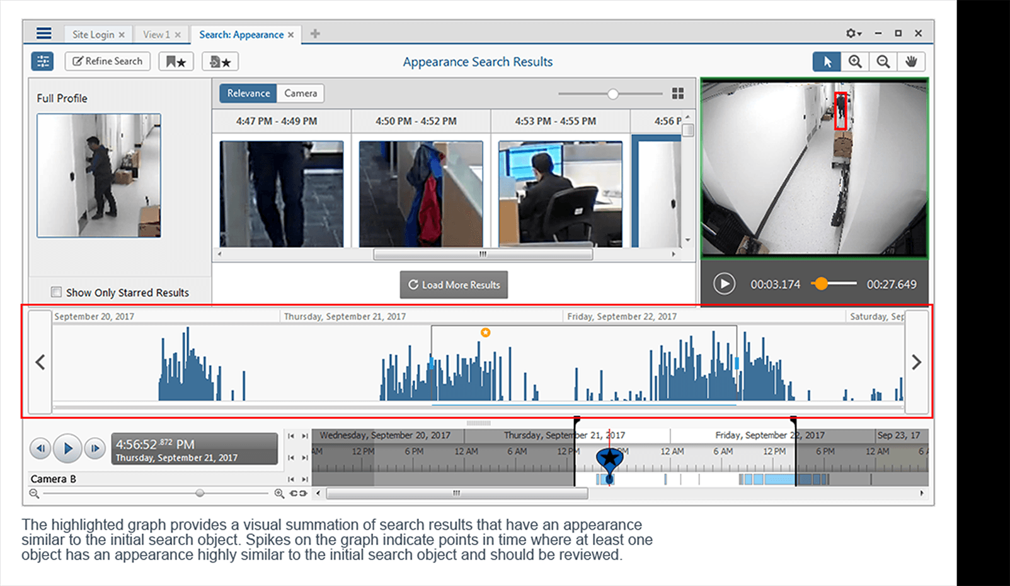Click the timeline horizontal scrollbar thumb
The width and height of the screenshot is (1010, 586).
pos(457,493)
